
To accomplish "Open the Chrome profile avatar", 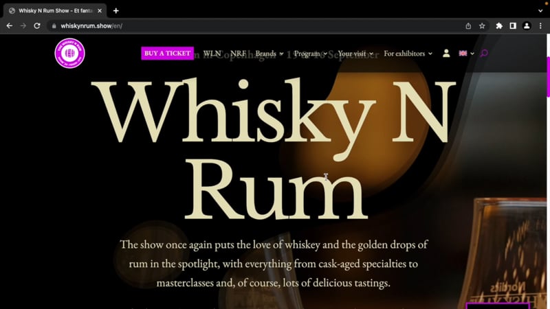I will pyautogui.click(x=527, y=26).
